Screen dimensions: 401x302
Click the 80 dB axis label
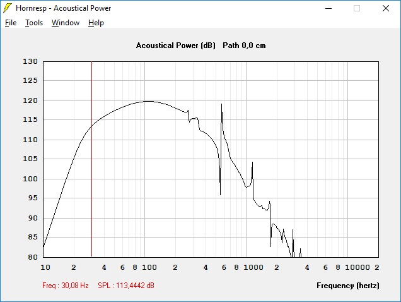[x=33, y=257]
